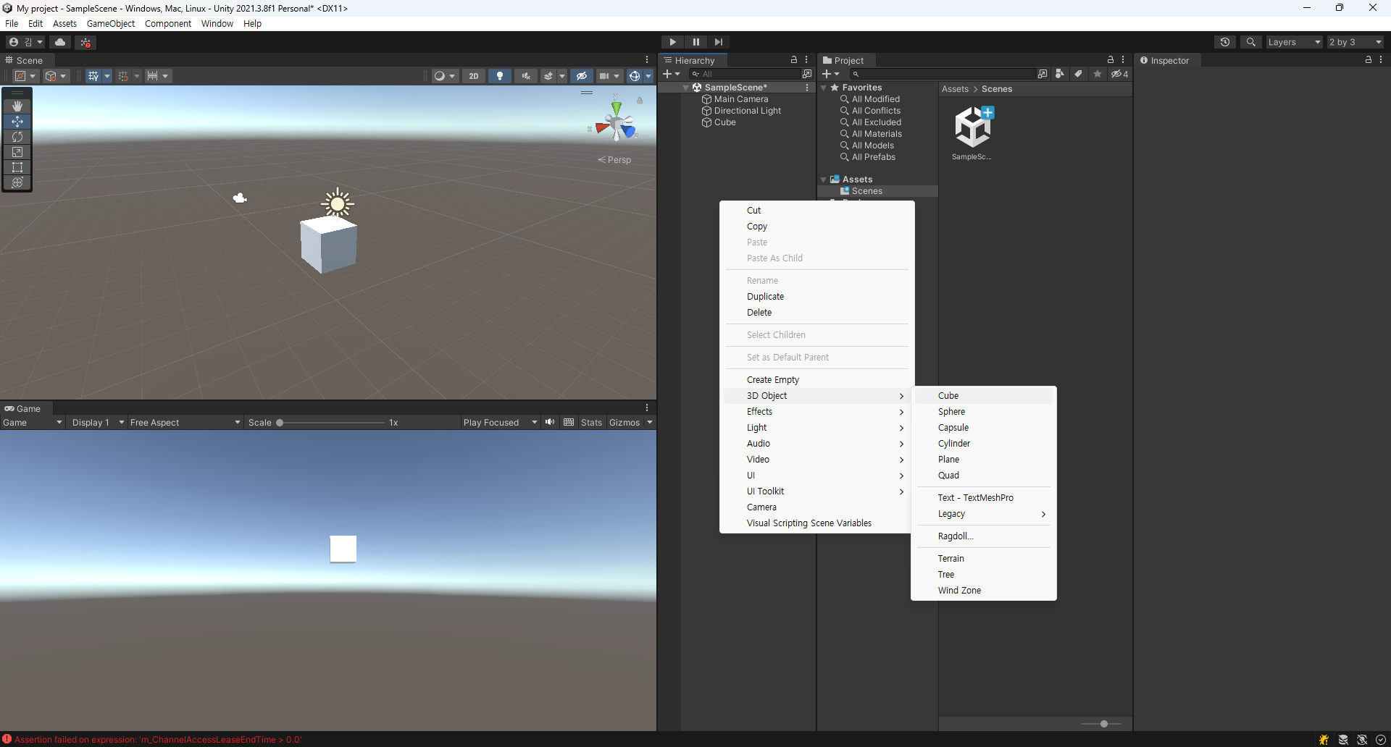Click the orientation gizmo green Y axis
The width and height of the screenshot is (1391, 747).
click(616, 109)
